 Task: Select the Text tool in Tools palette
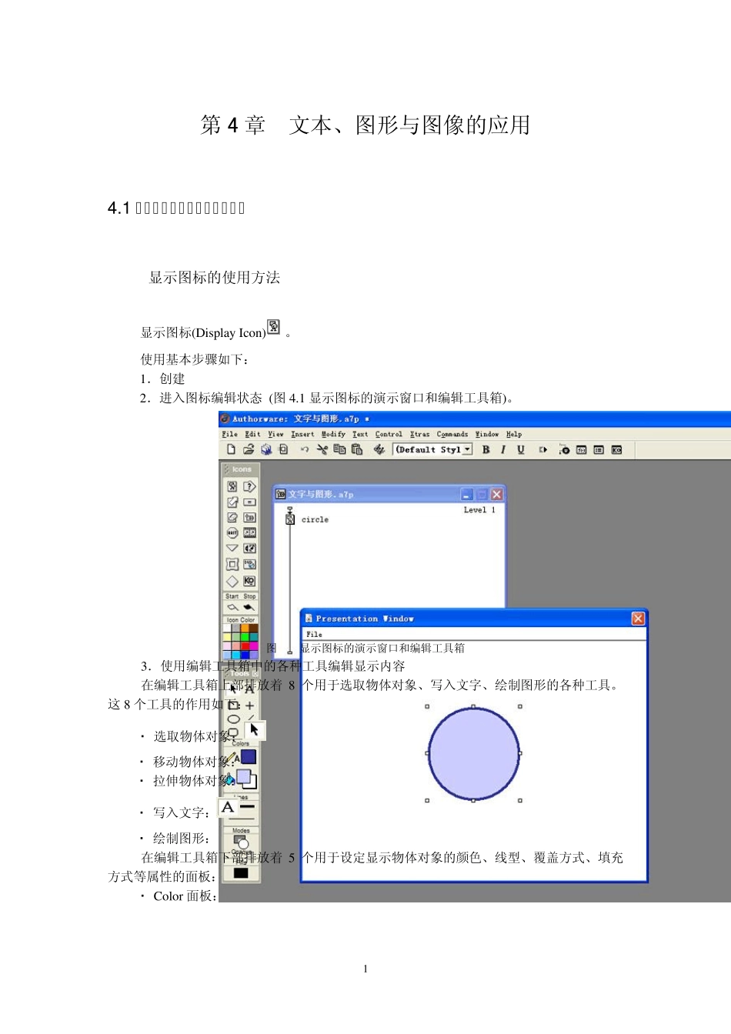[249, 689]
